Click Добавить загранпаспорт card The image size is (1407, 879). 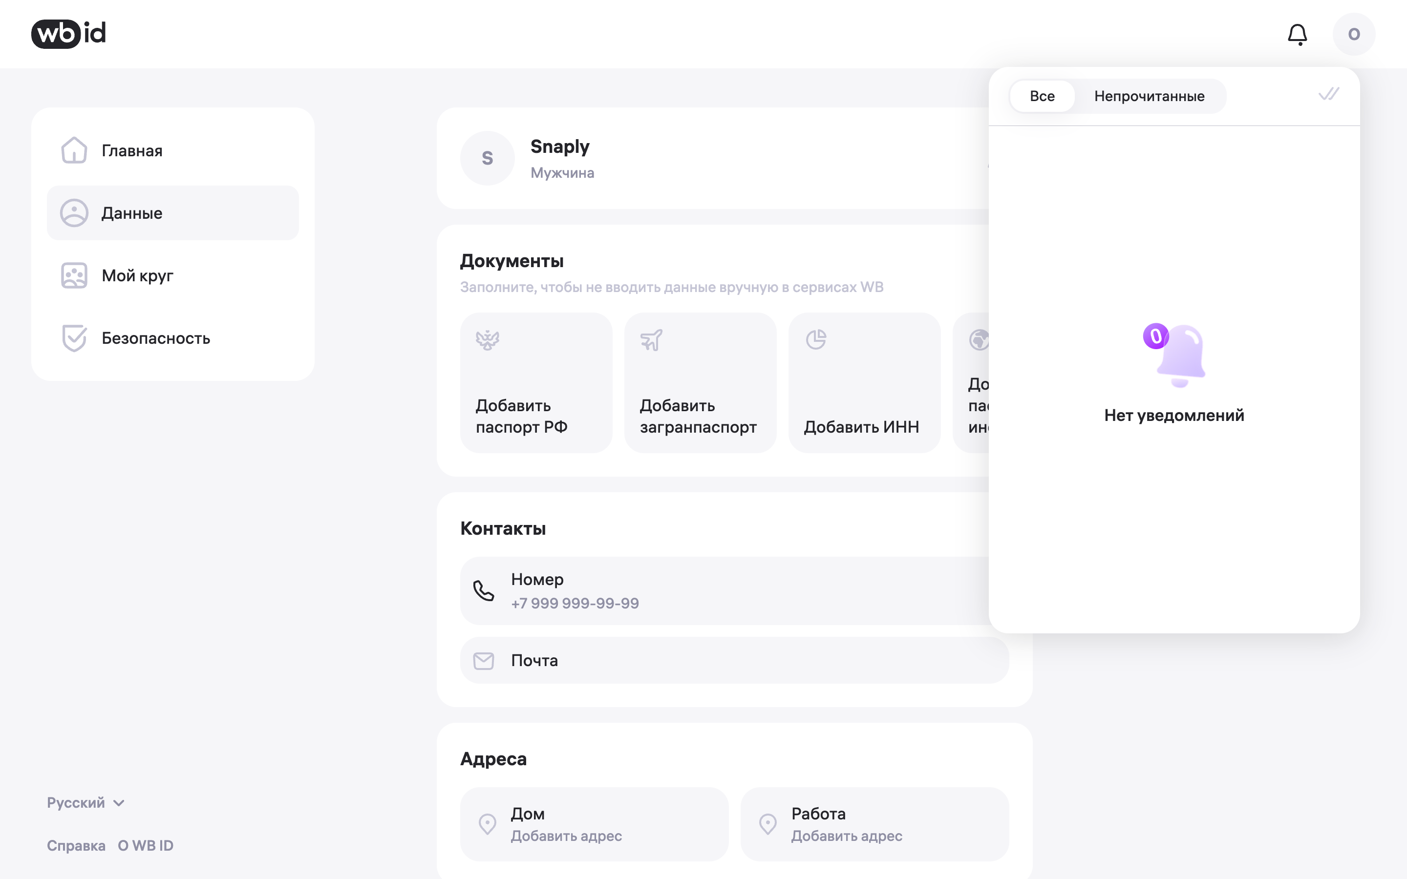click(700, 382)
